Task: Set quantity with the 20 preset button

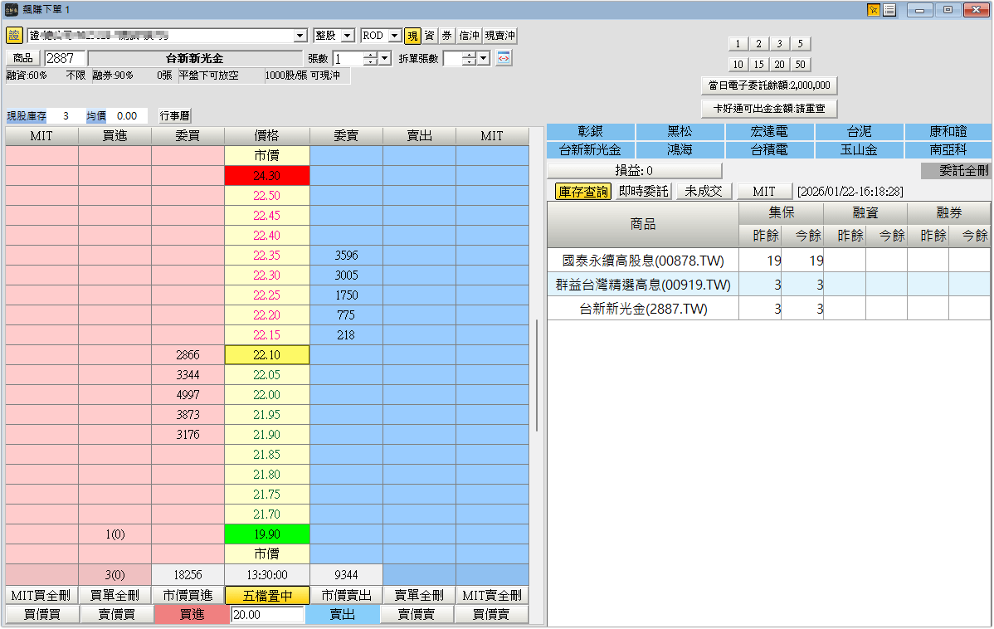Action: click(779, 65)
